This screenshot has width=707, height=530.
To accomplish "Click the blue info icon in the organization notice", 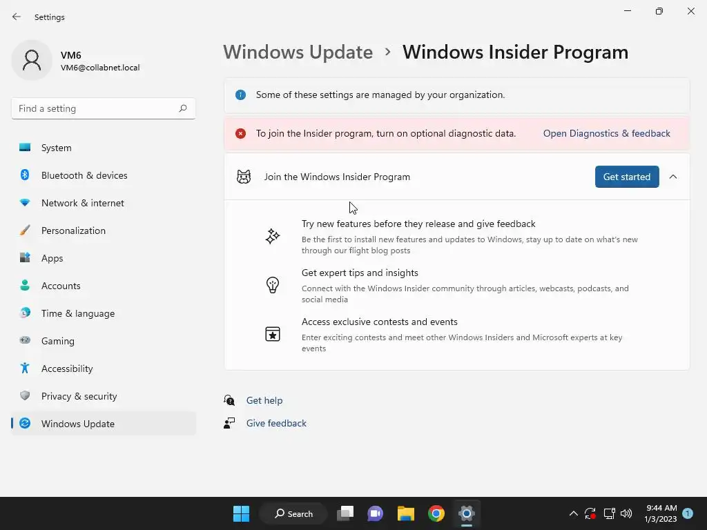I will point(241,95).
